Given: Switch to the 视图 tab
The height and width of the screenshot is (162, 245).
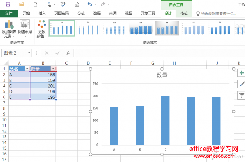Looking at the screenshot, I should point(128,14).
